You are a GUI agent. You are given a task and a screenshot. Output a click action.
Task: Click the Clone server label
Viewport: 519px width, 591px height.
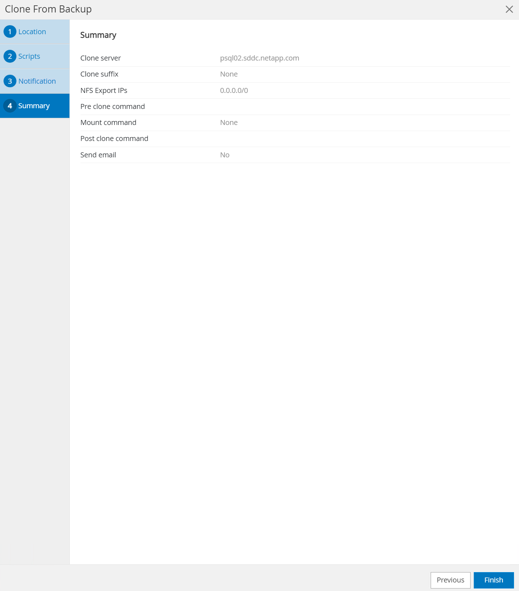(x=100, y=58)
